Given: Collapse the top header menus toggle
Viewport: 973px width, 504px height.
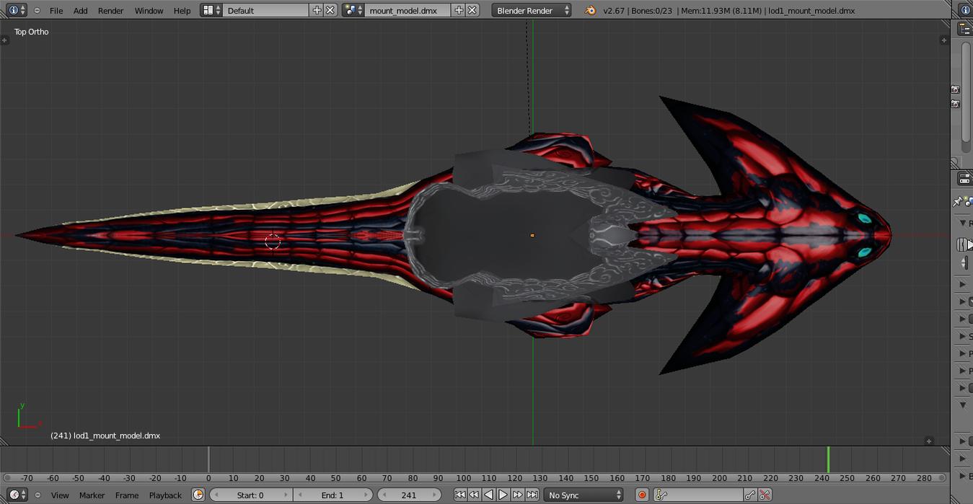Looking at the screenshot, I should [x=37, y=10].
